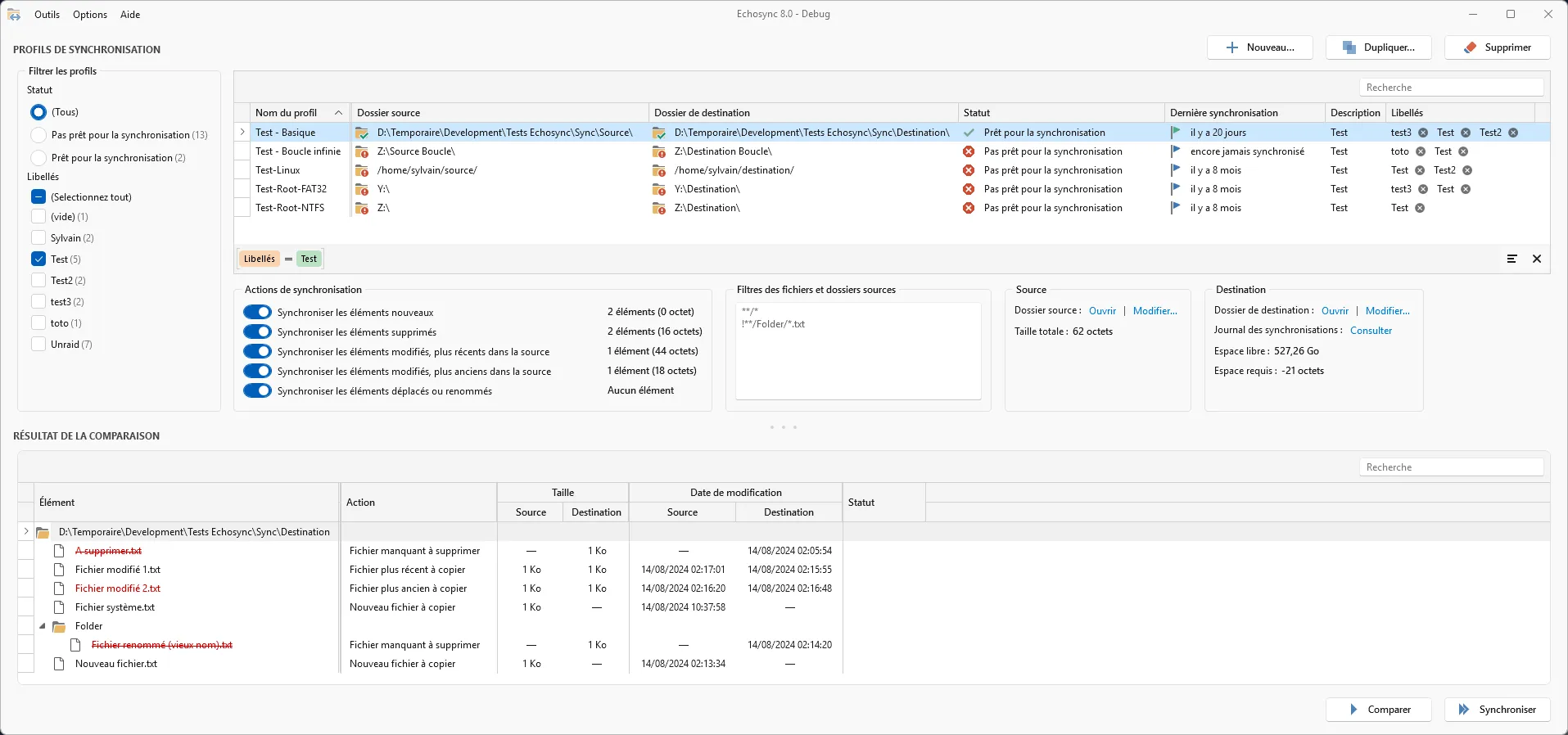
Task: Remove test3 label from Test - Basique row
Action: [1423, 133]
